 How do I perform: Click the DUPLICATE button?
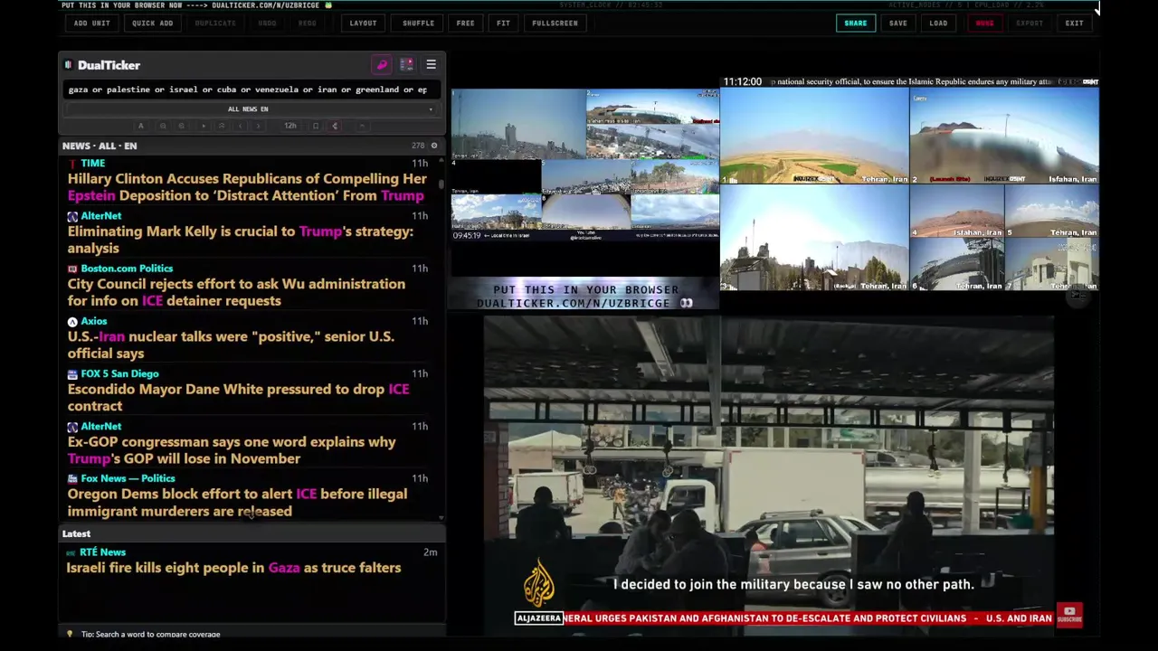215,24
